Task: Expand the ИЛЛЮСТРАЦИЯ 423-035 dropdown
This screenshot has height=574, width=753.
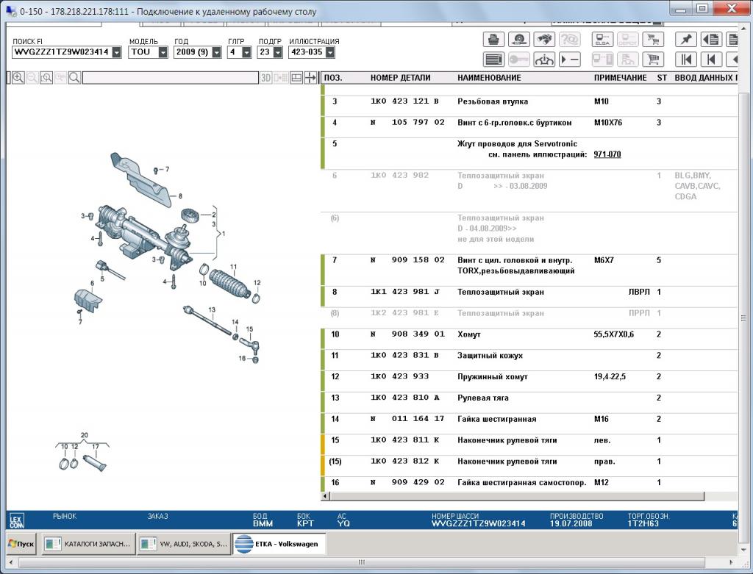Action: click(330, 52)
